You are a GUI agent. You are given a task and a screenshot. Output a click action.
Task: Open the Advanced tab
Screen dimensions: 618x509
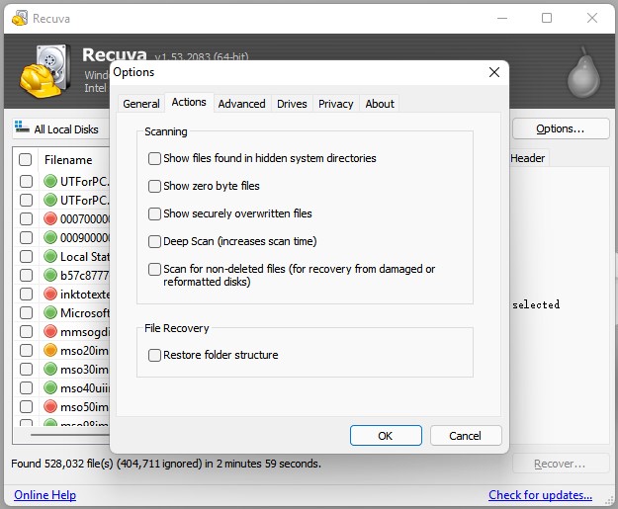tap(241, 104)
